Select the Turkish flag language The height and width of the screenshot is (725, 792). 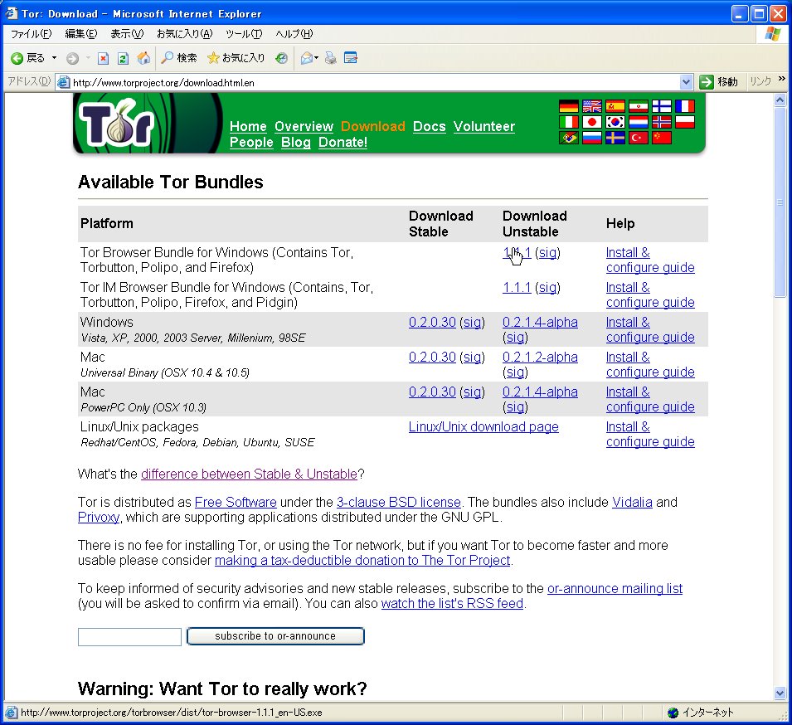coord(639,138)
